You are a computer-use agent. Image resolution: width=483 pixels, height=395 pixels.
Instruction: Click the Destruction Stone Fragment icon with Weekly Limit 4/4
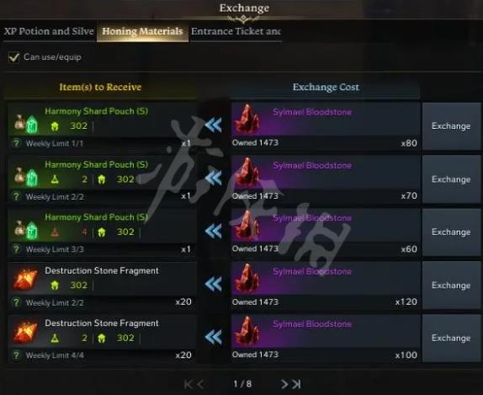[25, 332]
